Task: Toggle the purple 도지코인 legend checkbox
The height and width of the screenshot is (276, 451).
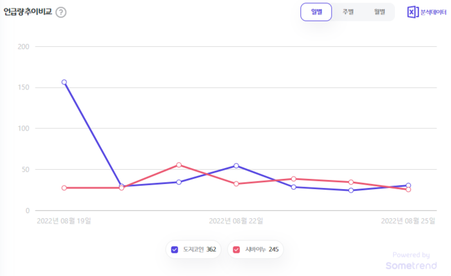Action: [175, 250]
